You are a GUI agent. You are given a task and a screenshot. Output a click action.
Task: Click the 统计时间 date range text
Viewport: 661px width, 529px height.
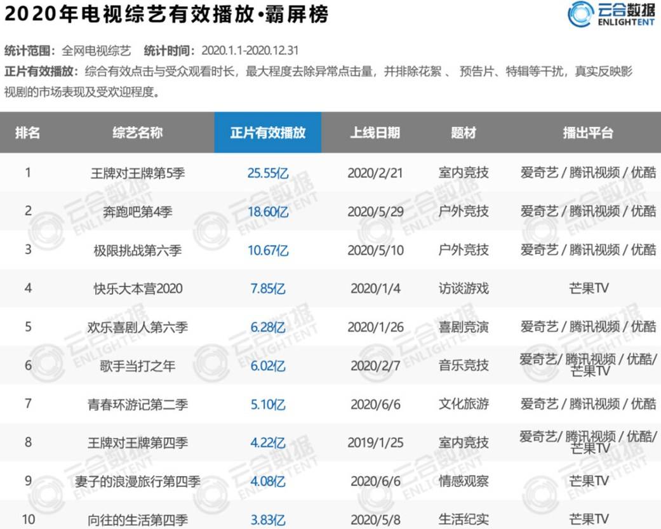click(x=249, y=50)
